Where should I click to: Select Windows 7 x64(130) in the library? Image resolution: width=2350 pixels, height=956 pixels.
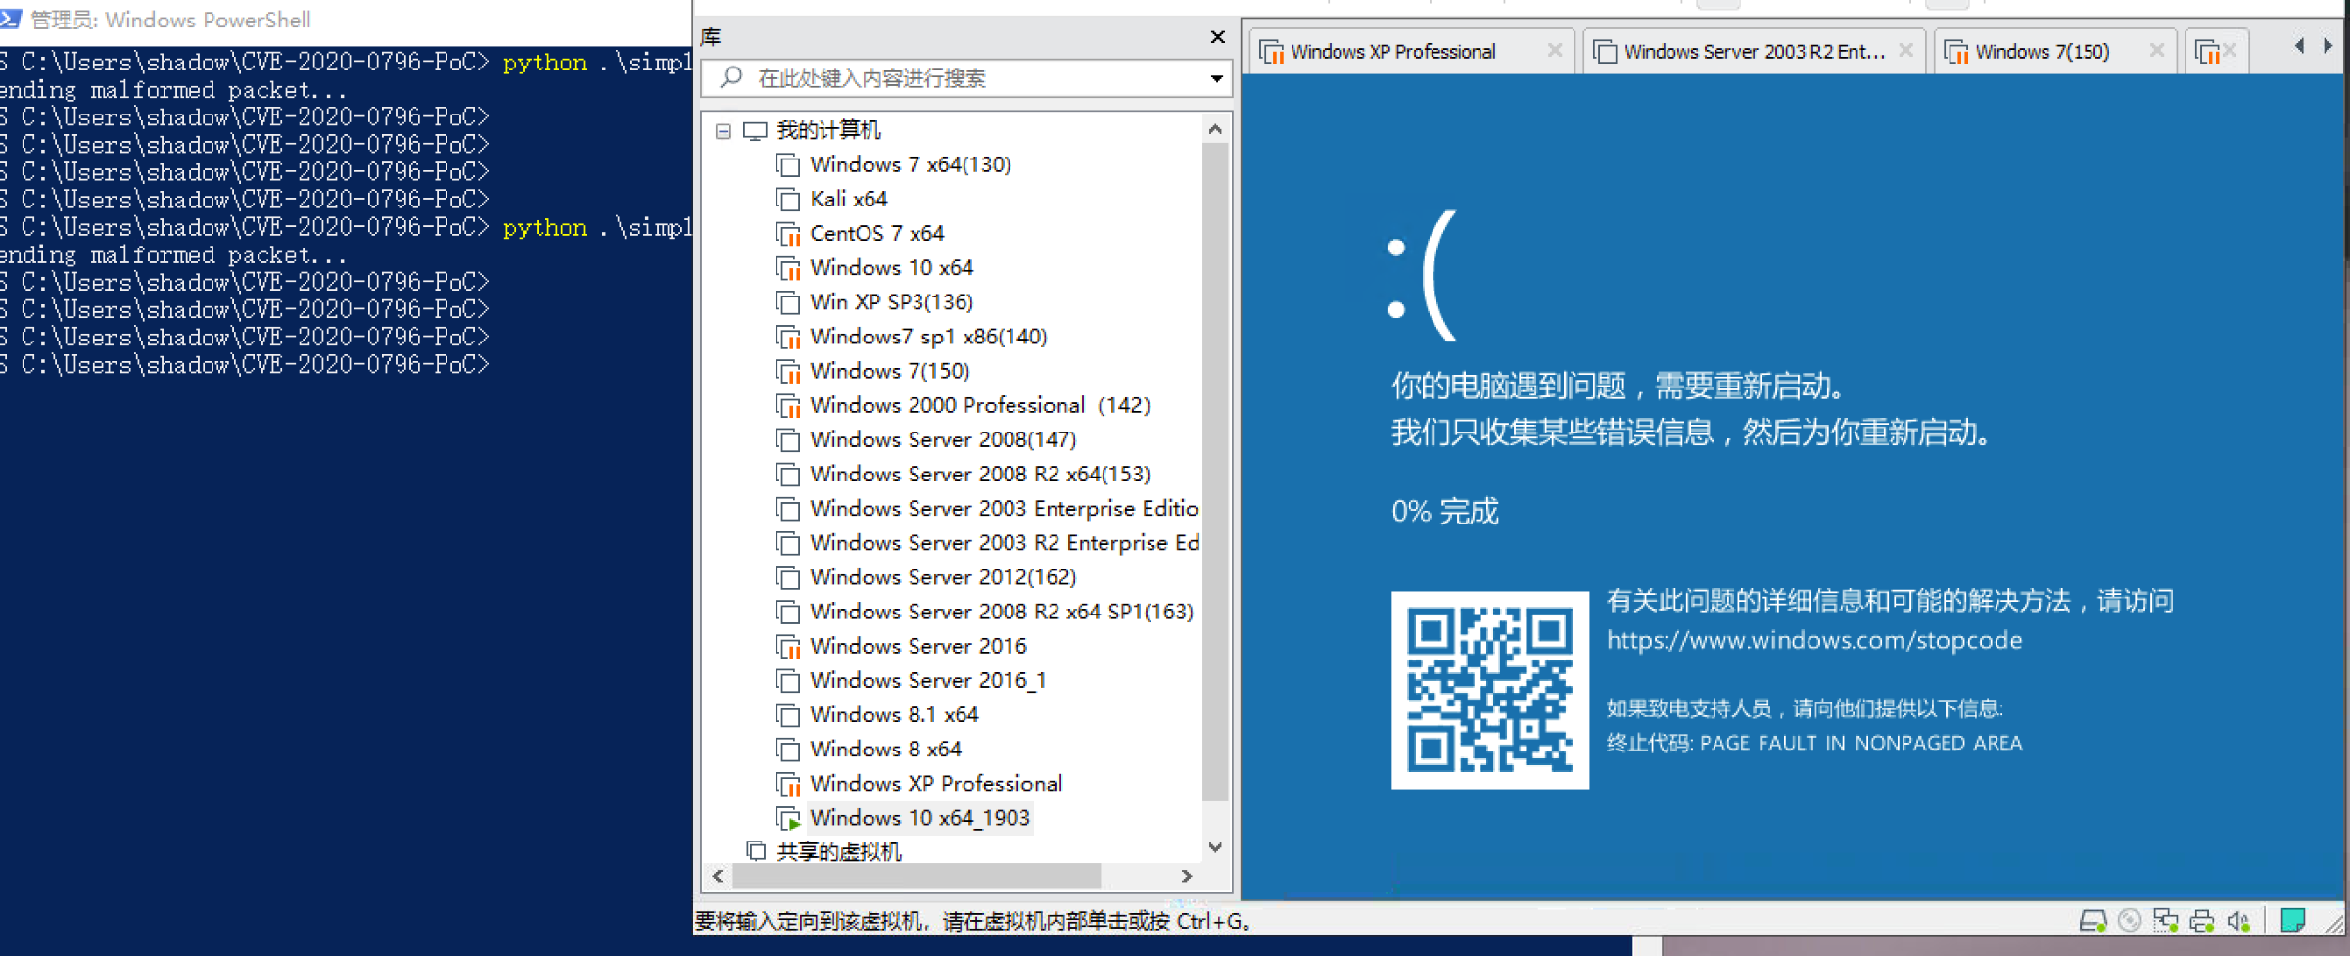pyautogui.click(x=911, y=164)
